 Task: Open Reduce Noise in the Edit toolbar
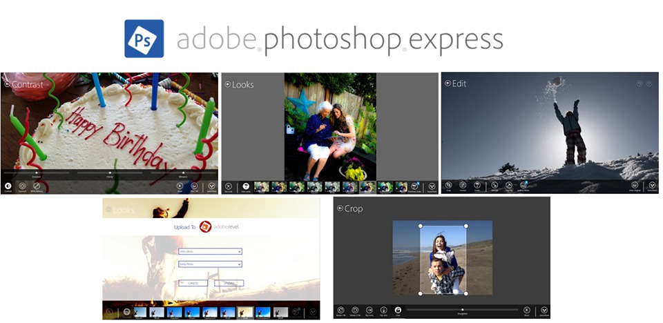tap(523, 185)
